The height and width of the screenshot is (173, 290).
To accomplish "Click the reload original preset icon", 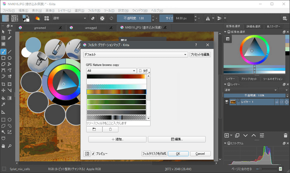I will tap(111, 18).
